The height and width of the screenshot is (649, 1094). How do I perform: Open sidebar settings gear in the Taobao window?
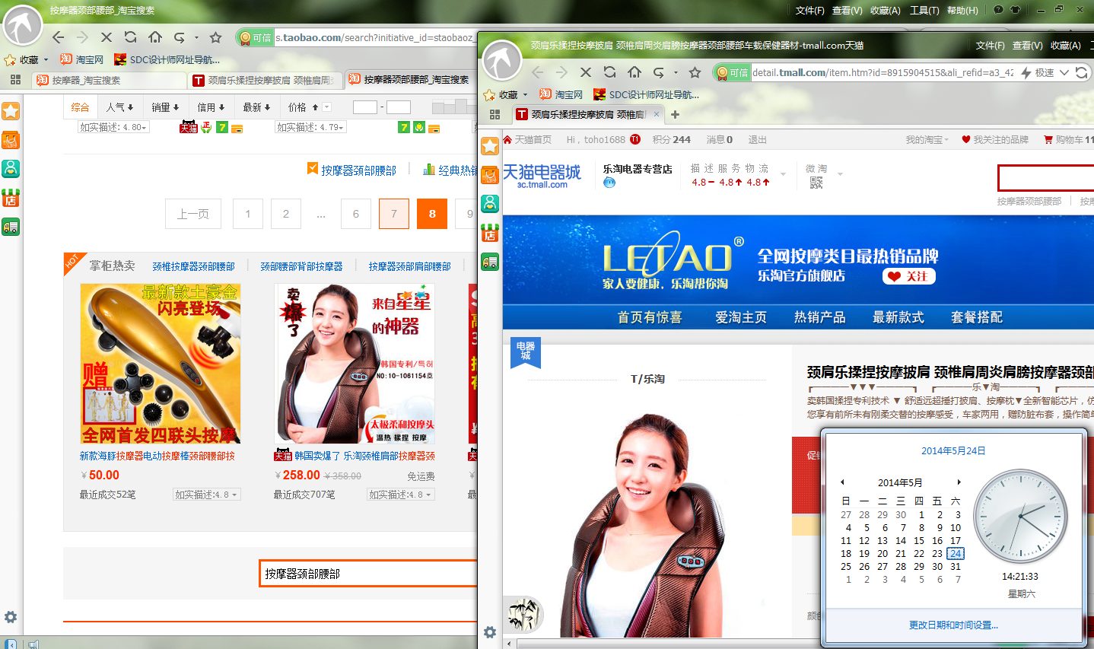[11, 617]
